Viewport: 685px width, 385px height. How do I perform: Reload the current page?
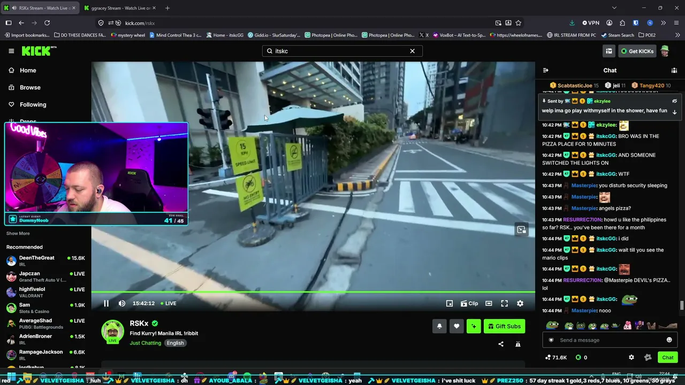[x=47, y=23]
